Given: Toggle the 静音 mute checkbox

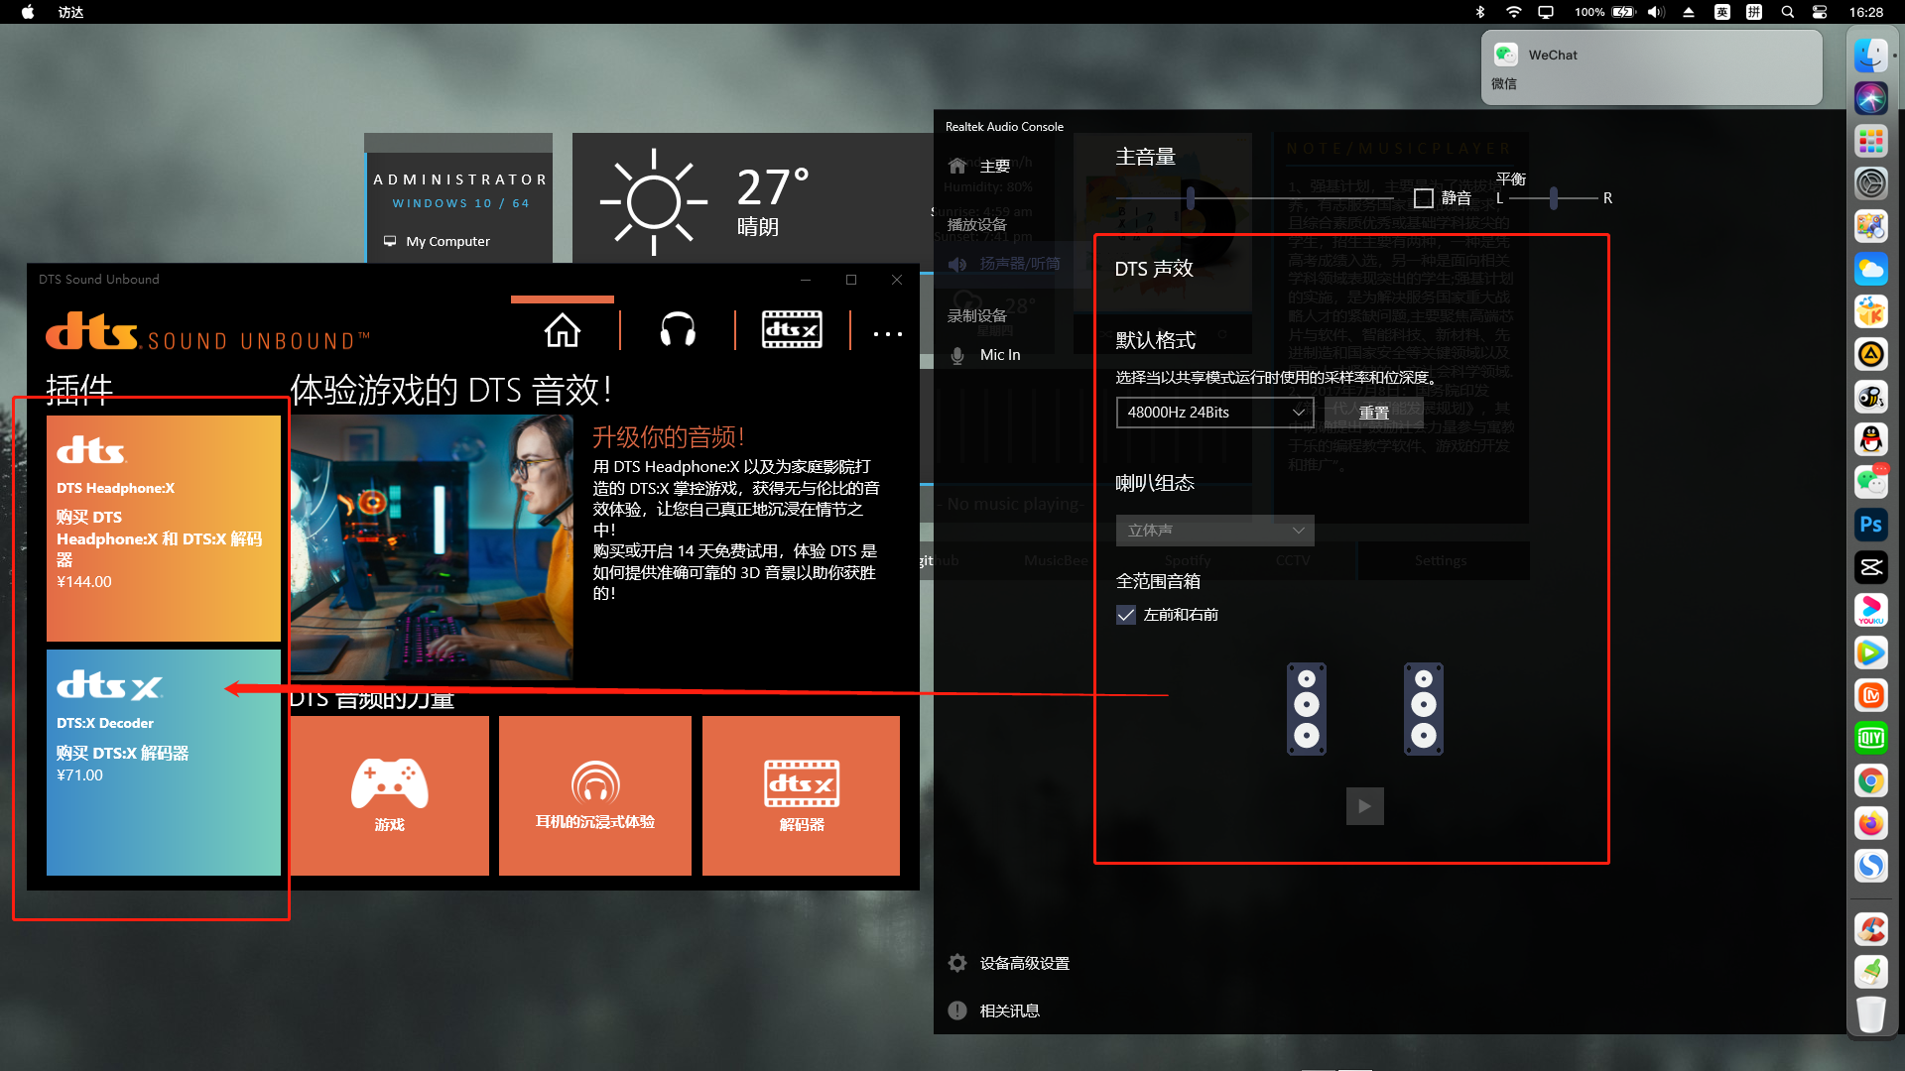Looking at the screenshot, I should point(1424,198).
